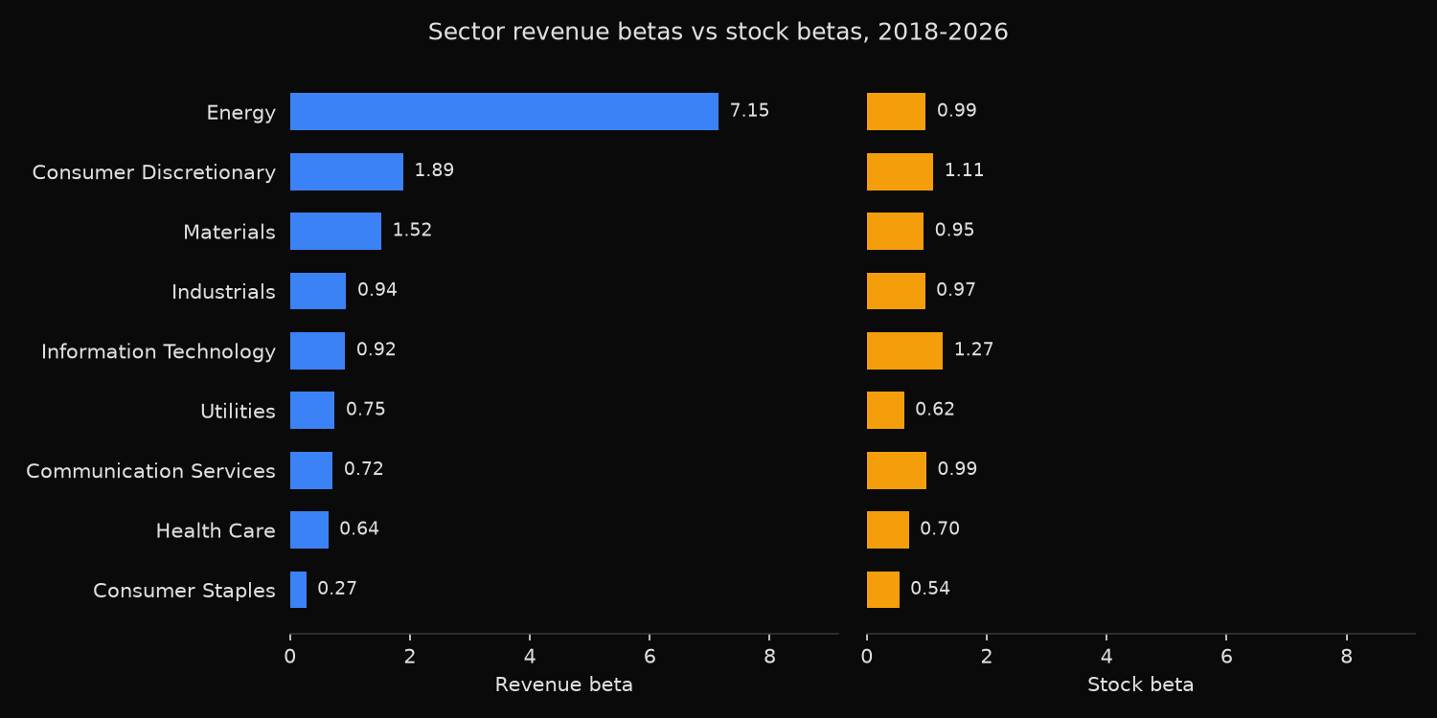The width and height of the screenshot is (1437, 718).
Task: Click the Materials sector label
Action: click(x=229, y=233)
